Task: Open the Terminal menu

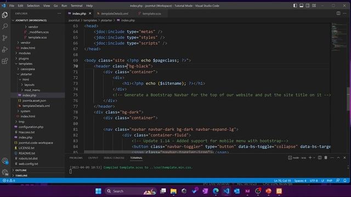Action: pos(77,5)
